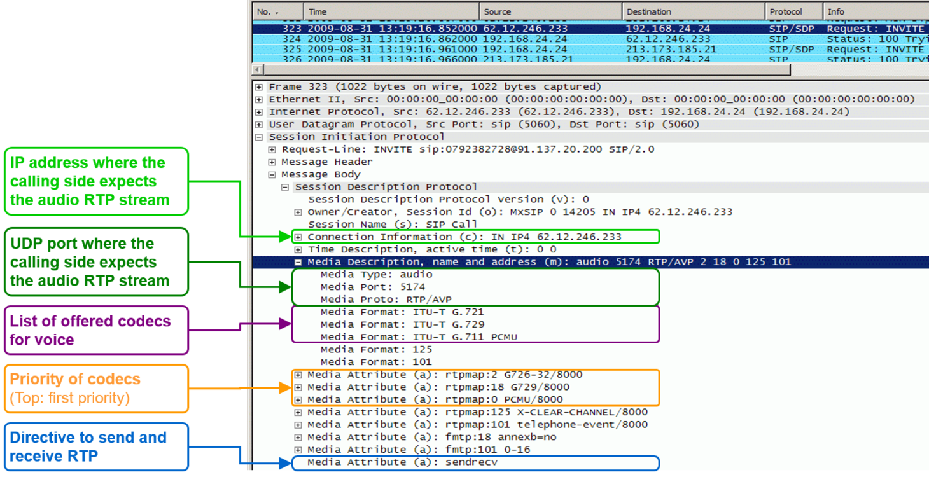The image size is (929, 477).
Task: Collapse the Session Initiation Protocol tree
Action: tap(260, 136)
